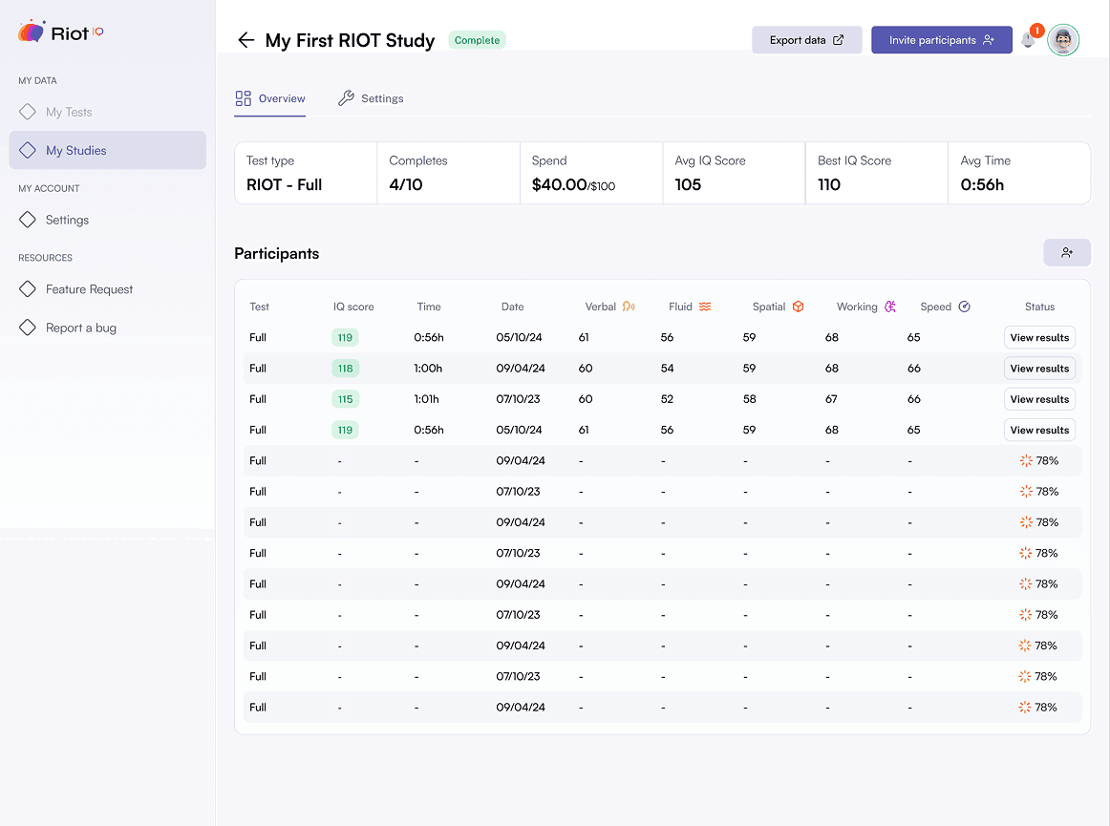1110x826 pixels.
Task: Open My Tests in sidebar
Action: click(69, 112)
